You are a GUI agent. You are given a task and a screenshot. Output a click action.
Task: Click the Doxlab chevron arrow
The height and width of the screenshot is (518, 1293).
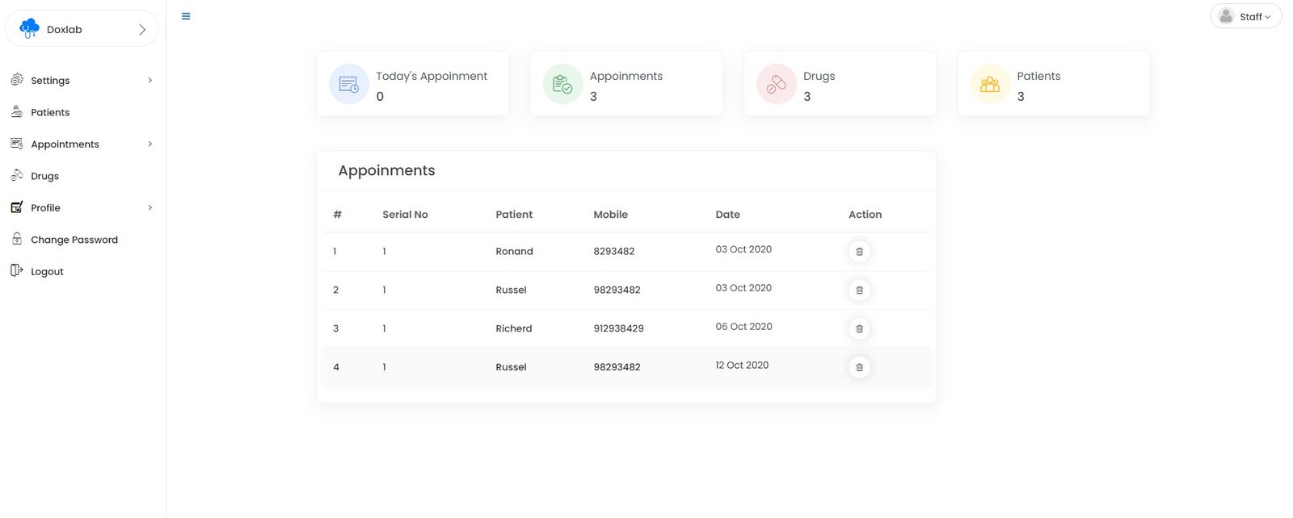click(142, 30)
